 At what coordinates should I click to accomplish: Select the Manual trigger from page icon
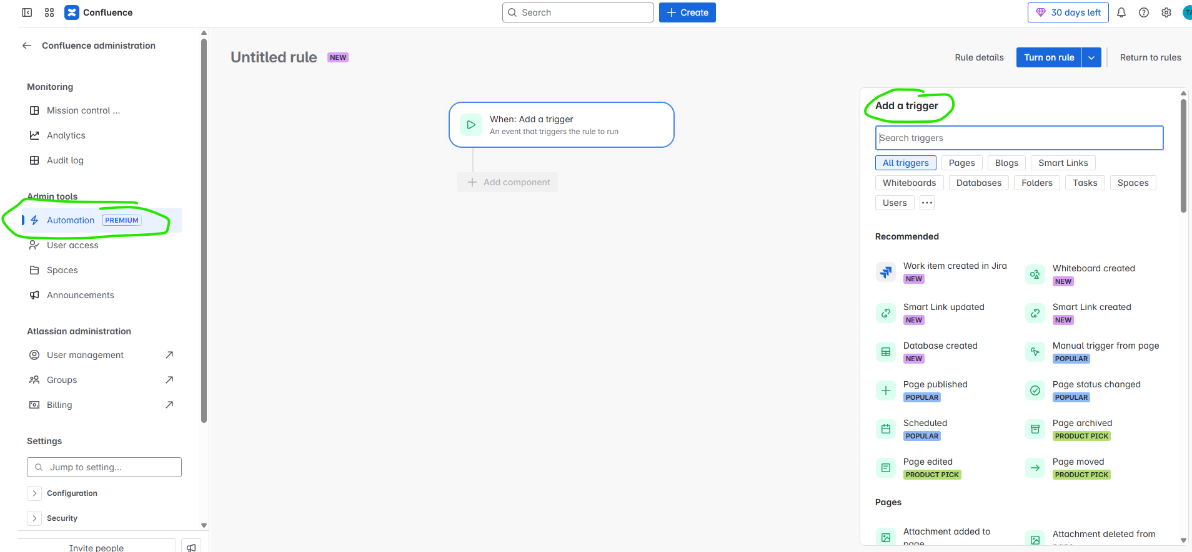click(x=1035, y=352)
